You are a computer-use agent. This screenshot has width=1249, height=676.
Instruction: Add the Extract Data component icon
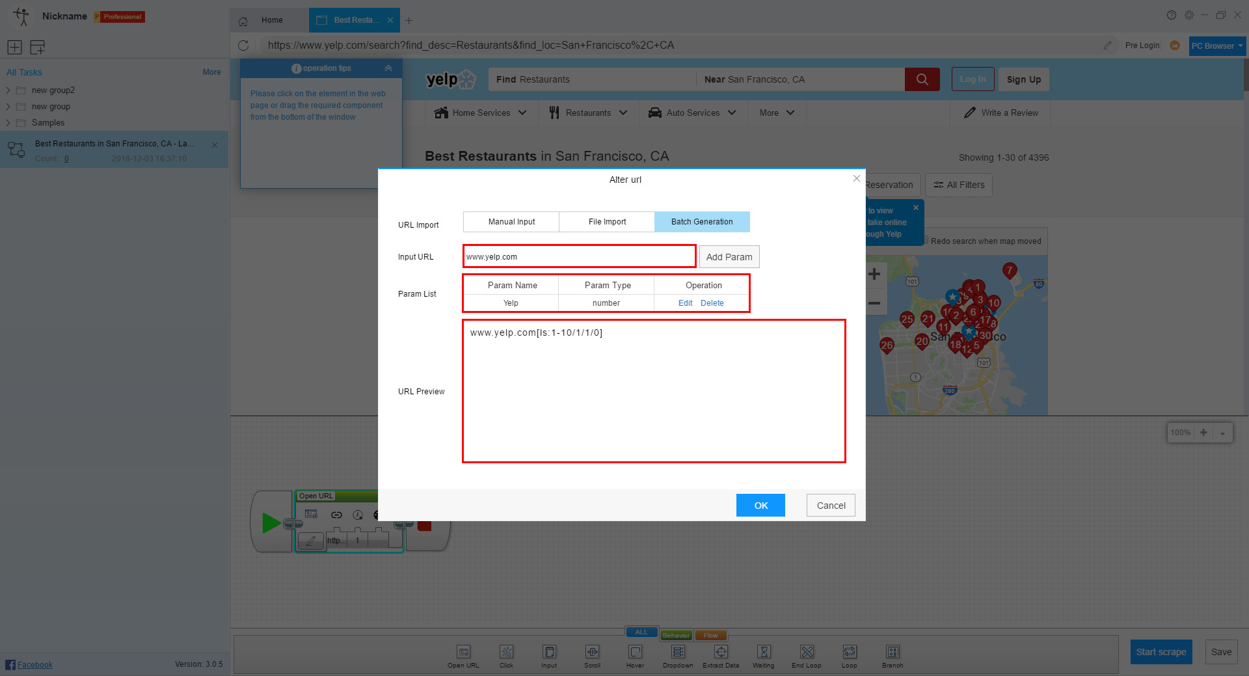tap(721, 652)
